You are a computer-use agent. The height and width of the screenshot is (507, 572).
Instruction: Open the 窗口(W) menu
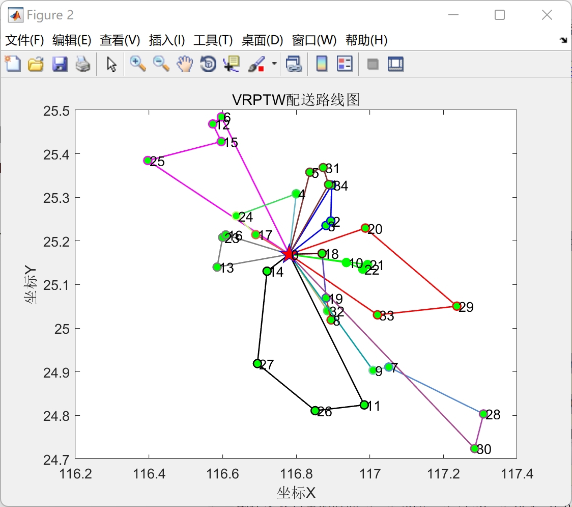point(314,40)
